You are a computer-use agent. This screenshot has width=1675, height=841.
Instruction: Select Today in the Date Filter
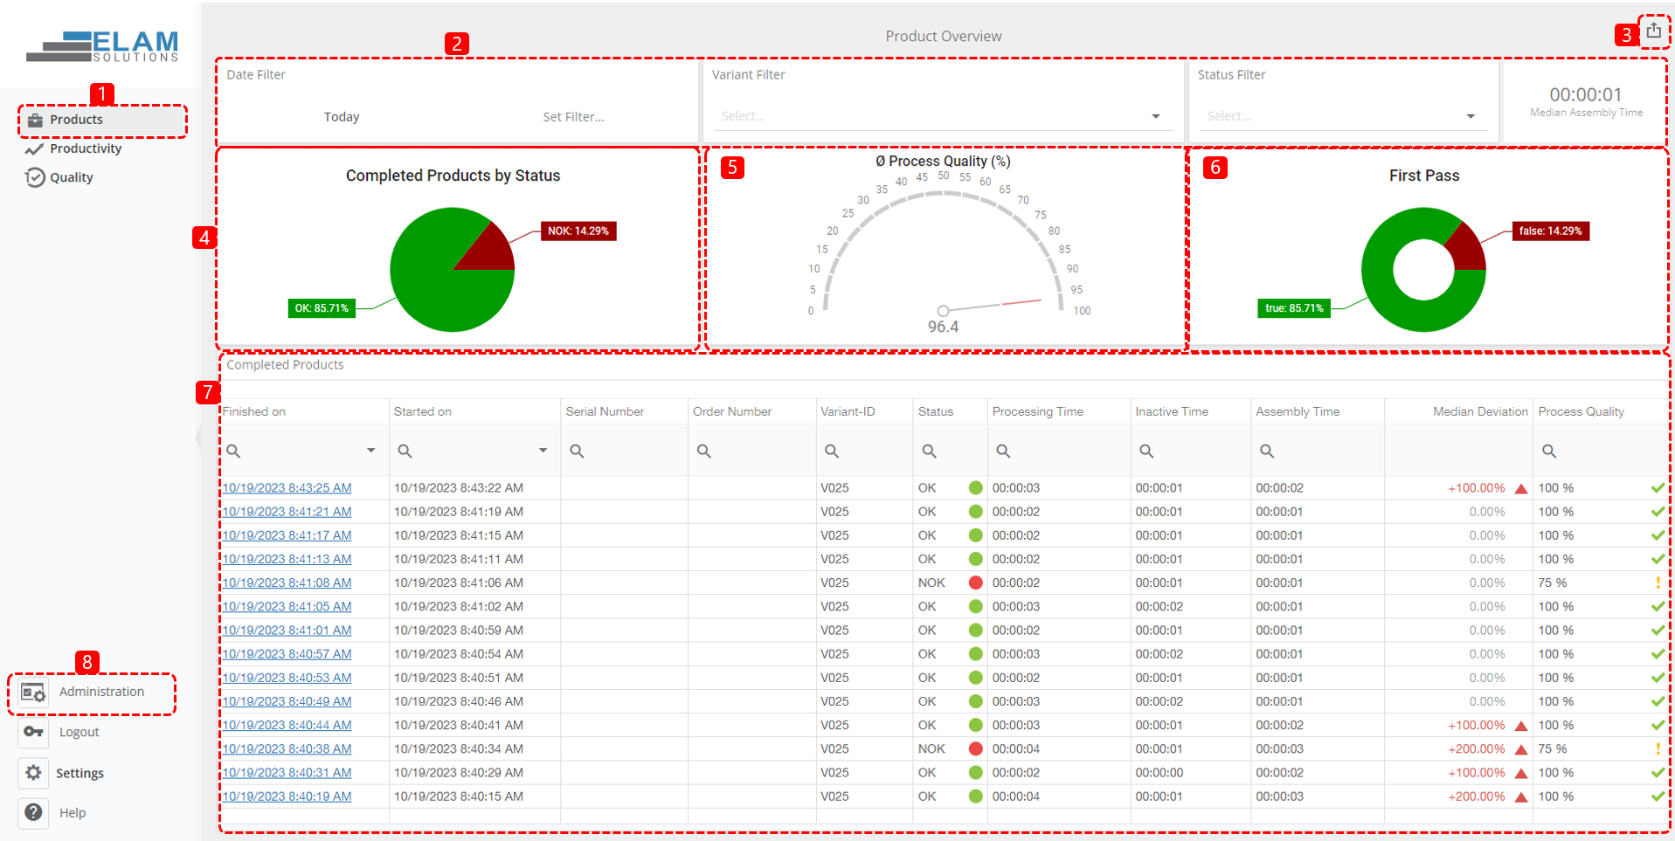341,116
